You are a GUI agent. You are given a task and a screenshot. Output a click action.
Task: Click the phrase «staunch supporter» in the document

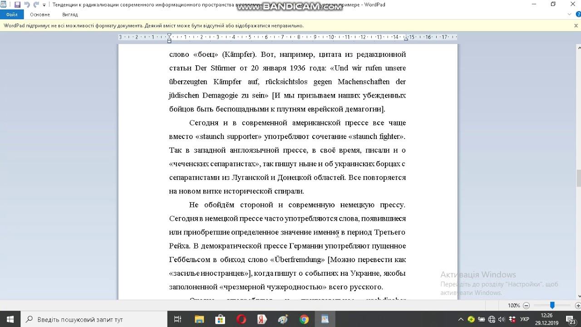(x=228, y=137)
